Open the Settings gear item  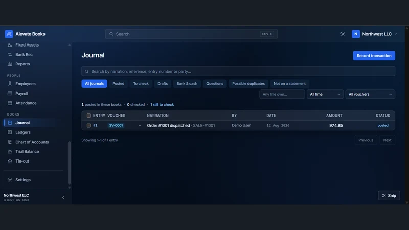[22, 180]
